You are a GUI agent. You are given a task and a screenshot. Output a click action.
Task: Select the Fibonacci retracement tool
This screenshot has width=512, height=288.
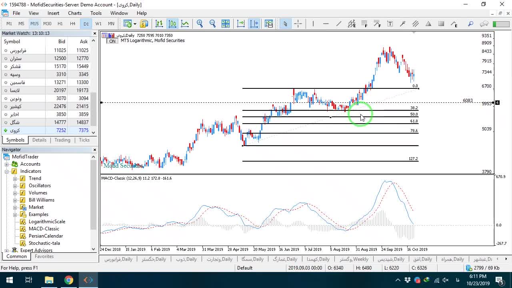pos(364,24)
